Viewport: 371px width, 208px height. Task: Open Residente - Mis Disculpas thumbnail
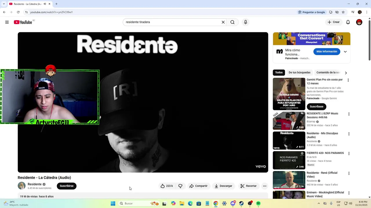289,140
